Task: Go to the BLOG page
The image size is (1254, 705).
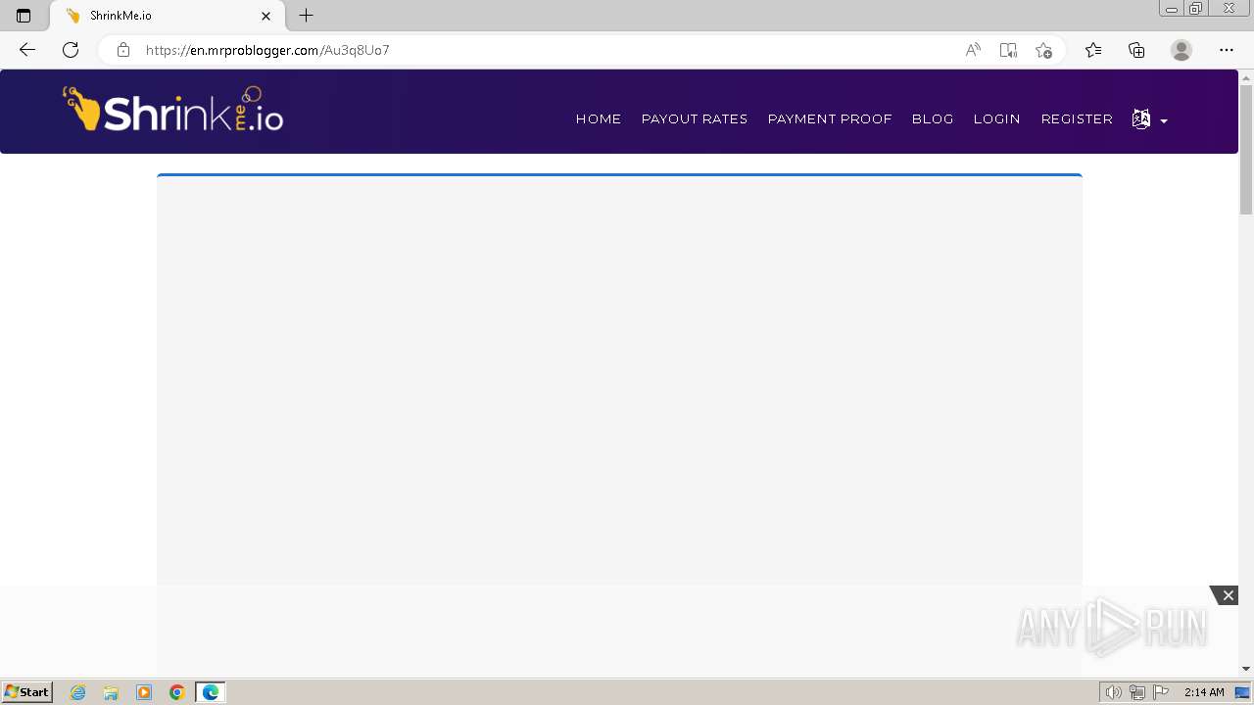Action: point(933,118)
